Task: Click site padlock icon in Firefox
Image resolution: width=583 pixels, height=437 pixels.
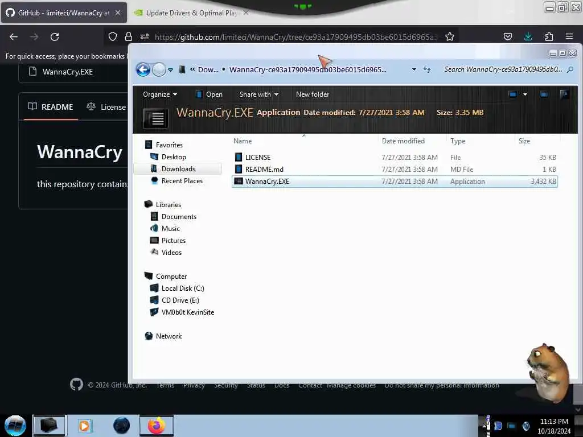Action: [129, 36]
